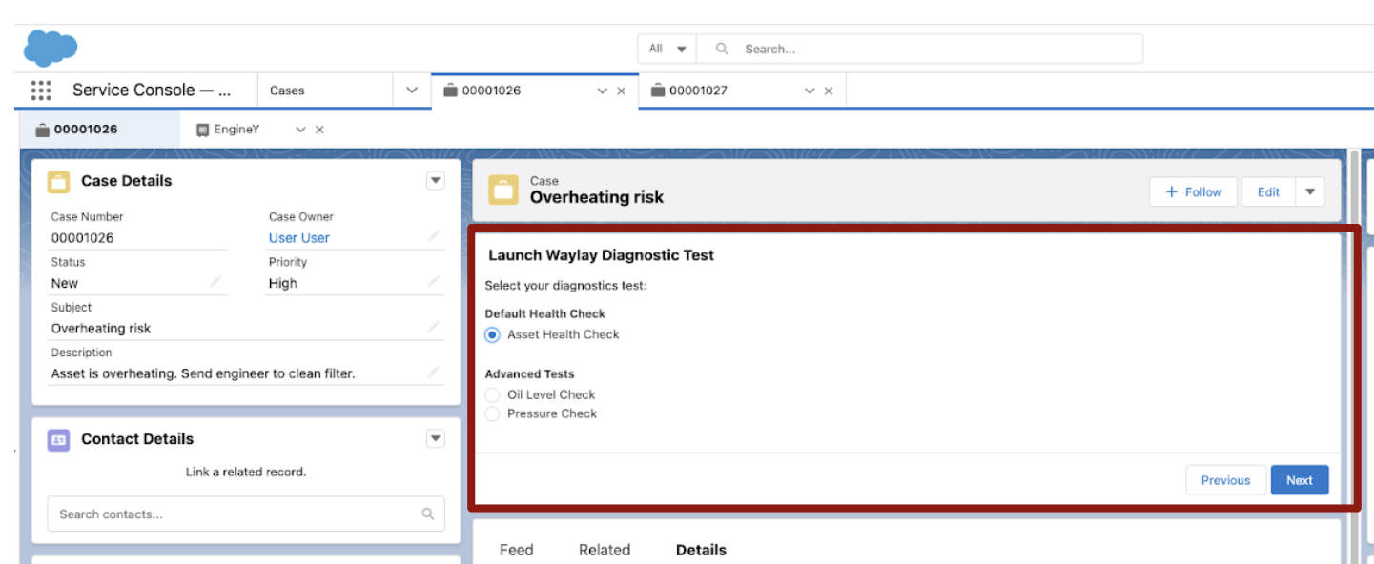Expand the Case Details card menu
Image resolution: width=1374 pixels, height=564 pixels.
click(435, 181)
